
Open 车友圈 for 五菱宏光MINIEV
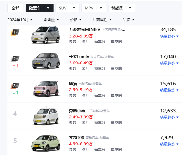[x=116, y=41]
